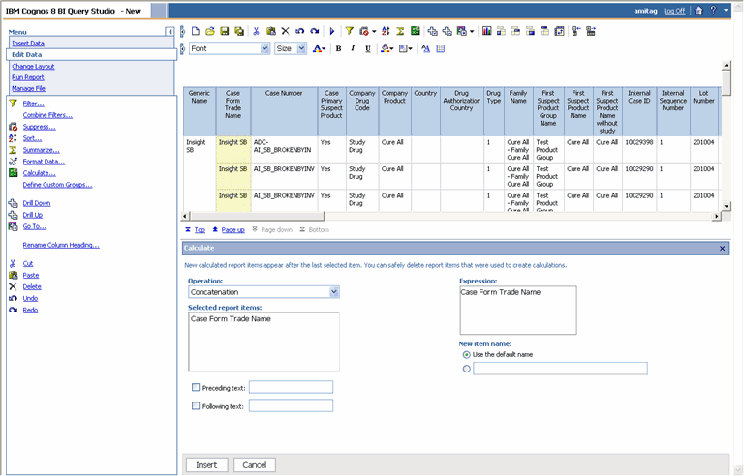Click the Summarize sigma toolbar icon
The image size is (744, 476).
click(x=400, y=31)
